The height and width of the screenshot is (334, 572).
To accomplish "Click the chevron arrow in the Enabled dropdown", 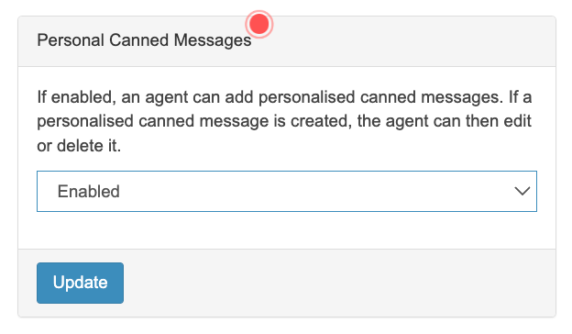I will point(522,191).
